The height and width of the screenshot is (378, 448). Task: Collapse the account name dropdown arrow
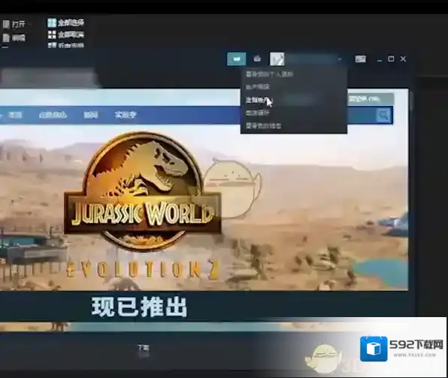(340, 59)
